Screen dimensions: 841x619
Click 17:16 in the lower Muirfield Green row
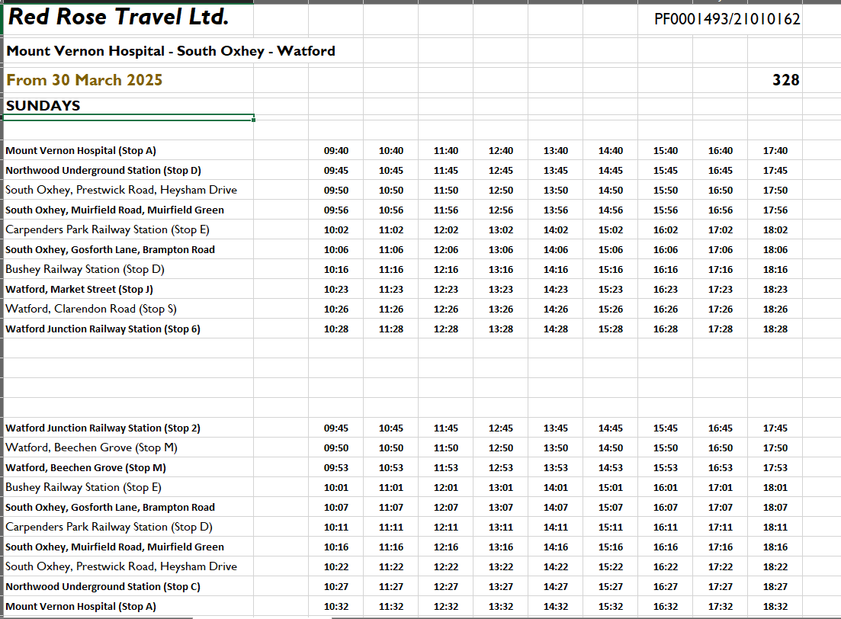721,547
